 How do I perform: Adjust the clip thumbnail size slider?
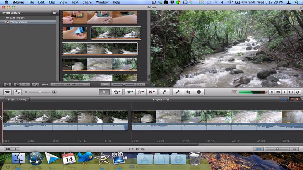tap(40, 92)
